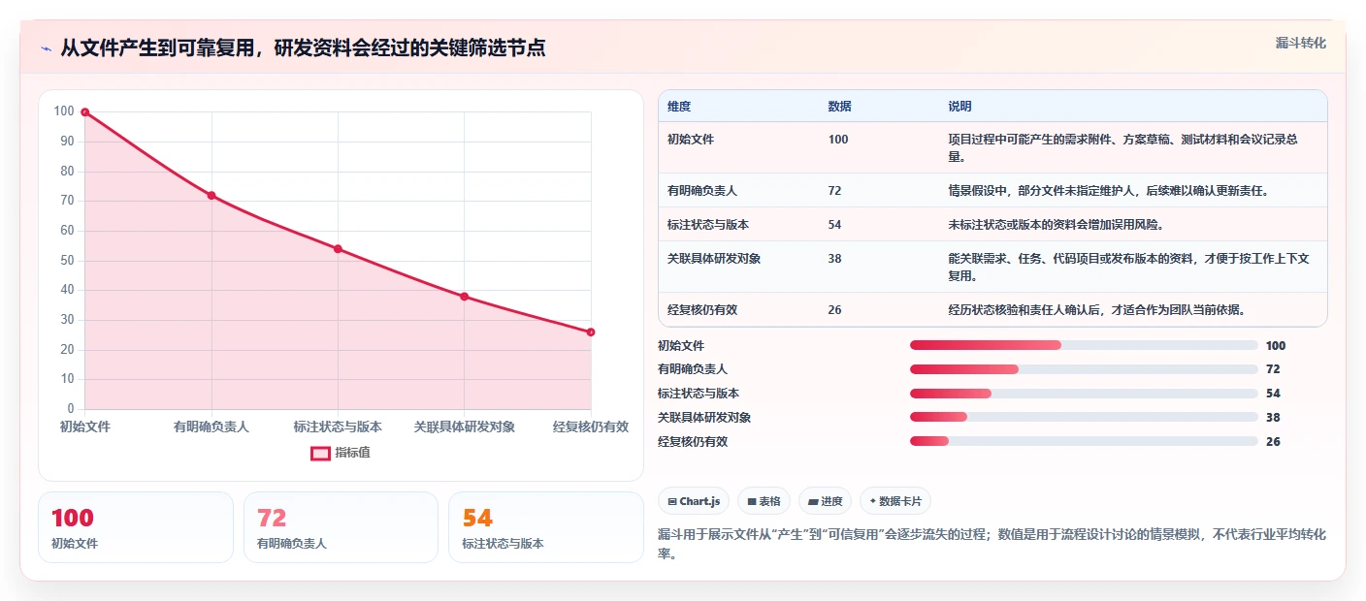
Task: Click the 标注状态与版本 progress bar
Action: coord(1084,394)
